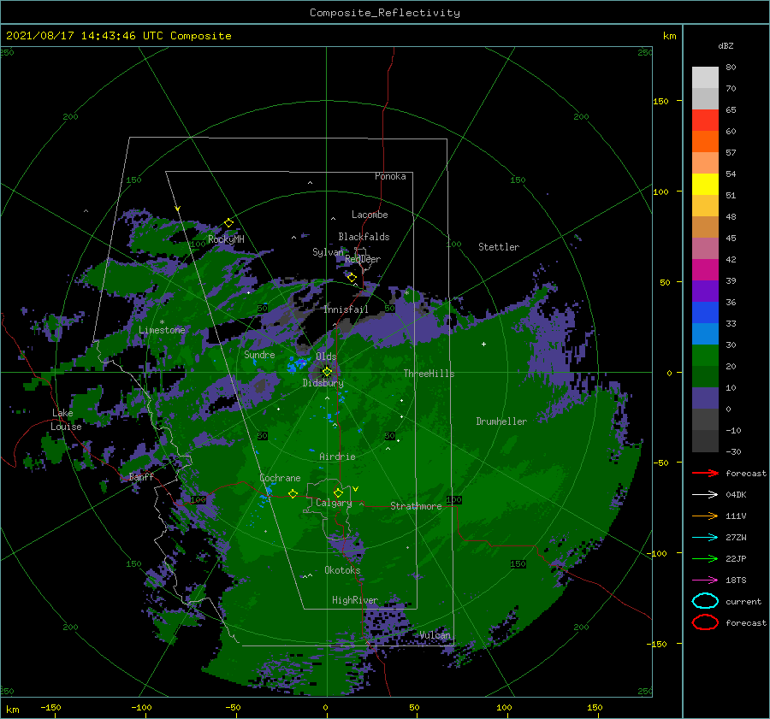
Task: Click the light gray 80 dBZ swatch
Action: (705, 77)
